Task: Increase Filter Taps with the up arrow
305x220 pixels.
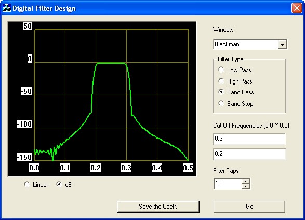Action: pyautogui.click(x=245, y=182)
